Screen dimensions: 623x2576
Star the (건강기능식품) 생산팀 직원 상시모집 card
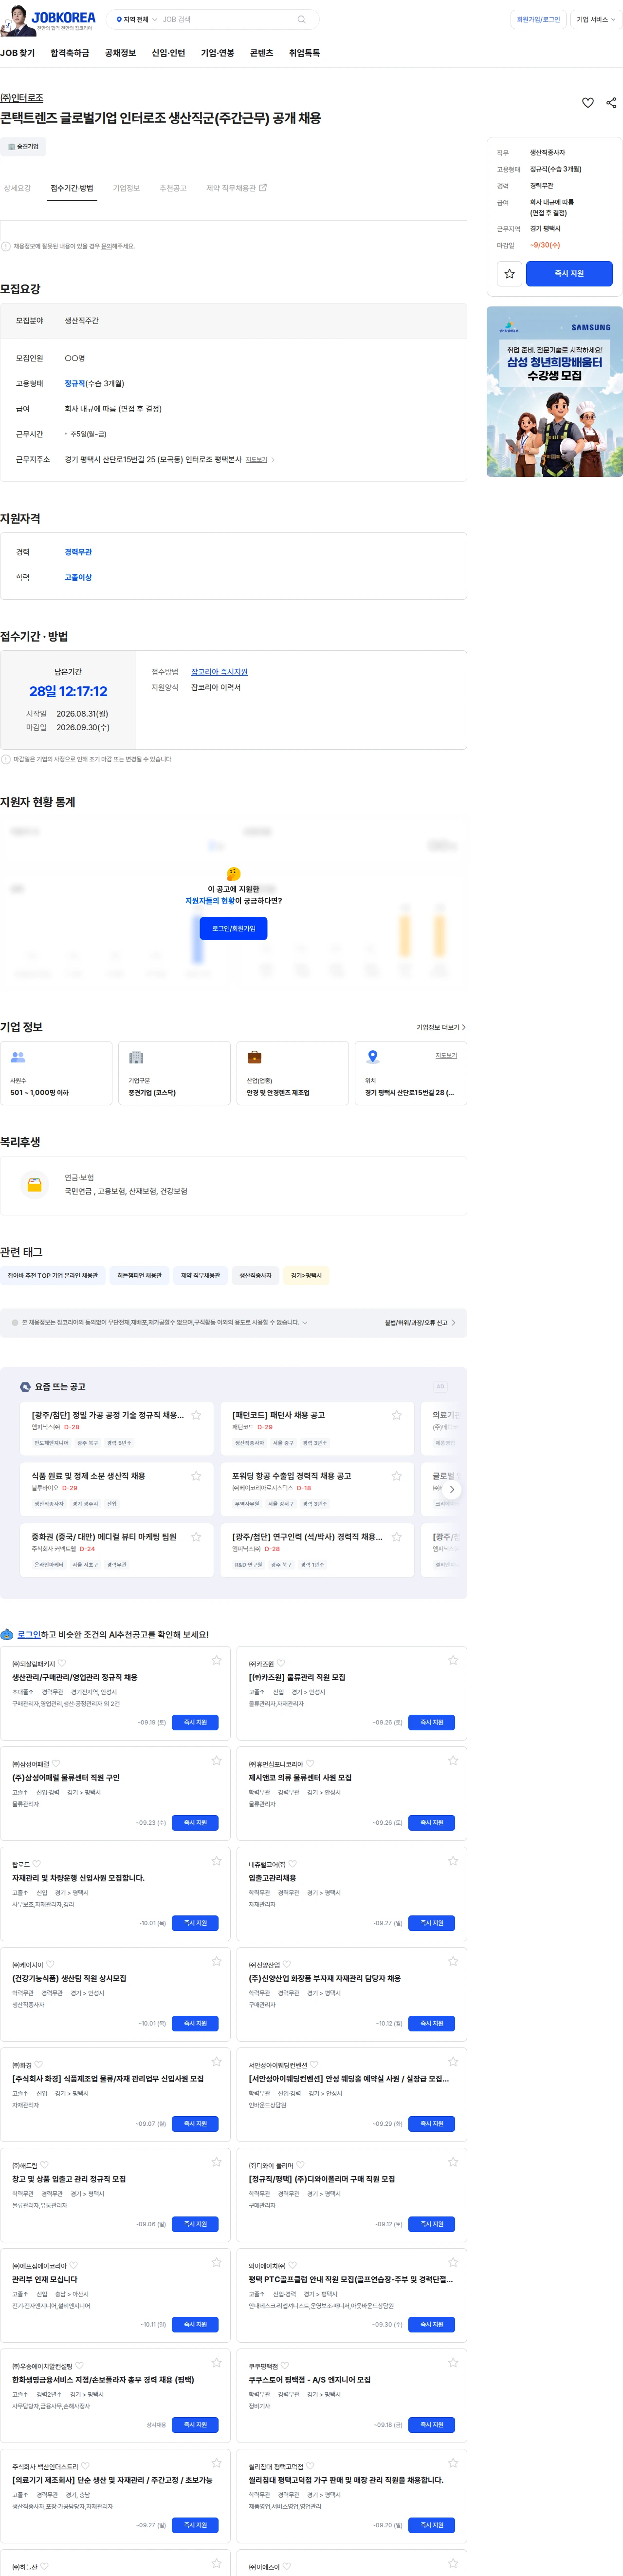tap(217, 1962)
